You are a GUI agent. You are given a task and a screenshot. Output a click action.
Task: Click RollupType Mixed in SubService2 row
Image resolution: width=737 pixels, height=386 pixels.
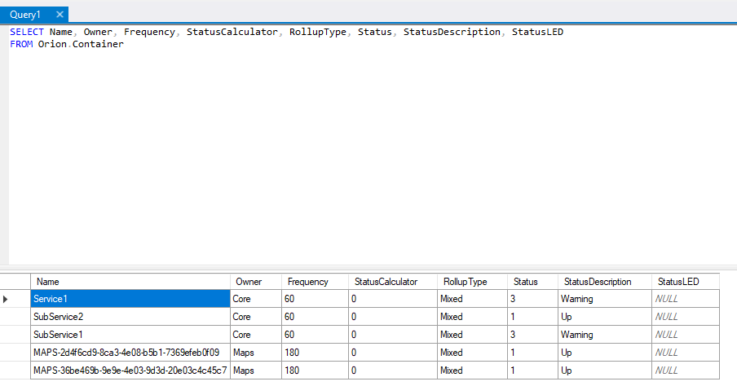472,317
